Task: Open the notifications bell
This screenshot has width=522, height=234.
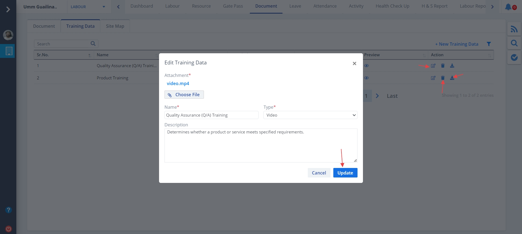Action: tap(508, 7)
